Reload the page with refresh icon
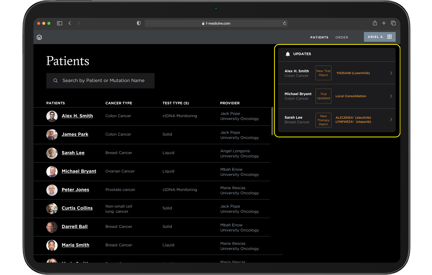This screenshot has width=432, height=275. (x=284, y=23)
